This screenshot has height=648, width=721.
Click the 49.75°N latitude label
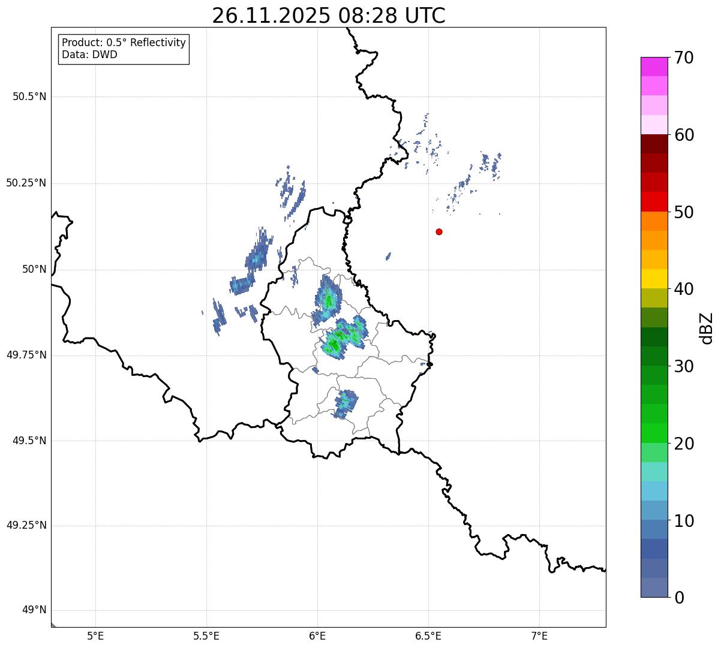click(26, 355)
